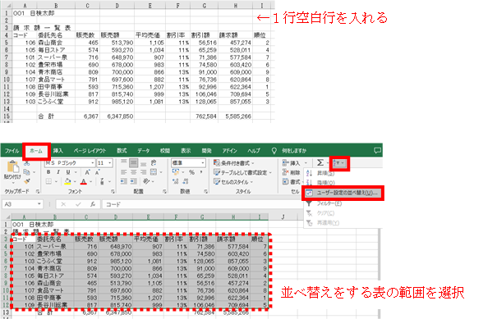Click the red font color swatch

tap(83, 182)
